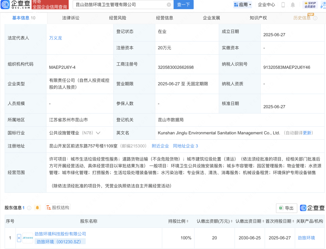Click the 2030-06-25 contribution date cell
The height and width of the screenshot is (249, 326).
pos(250,238)
